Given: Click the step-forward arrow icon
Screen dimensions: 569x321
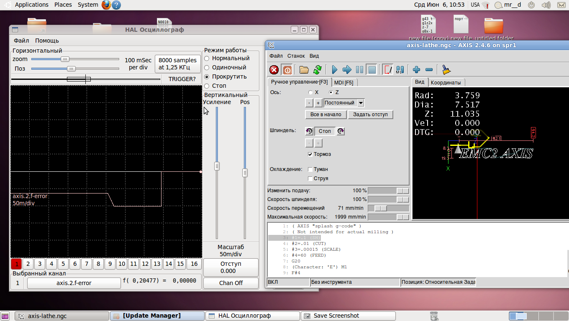Looking at the screenshot, I should pyautogui.click(x=347, y=70).
